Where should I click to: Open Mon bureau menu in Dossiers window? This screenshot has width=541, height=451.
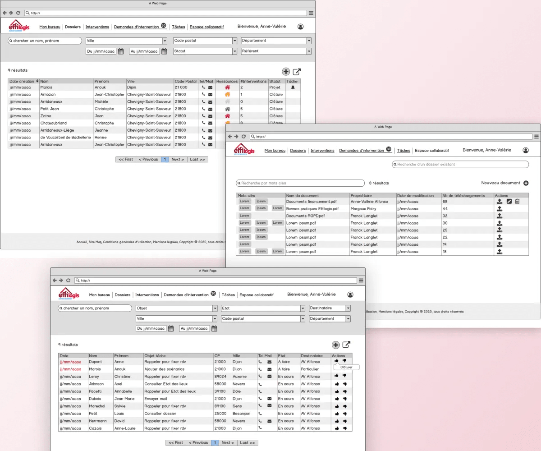(50, 27)
